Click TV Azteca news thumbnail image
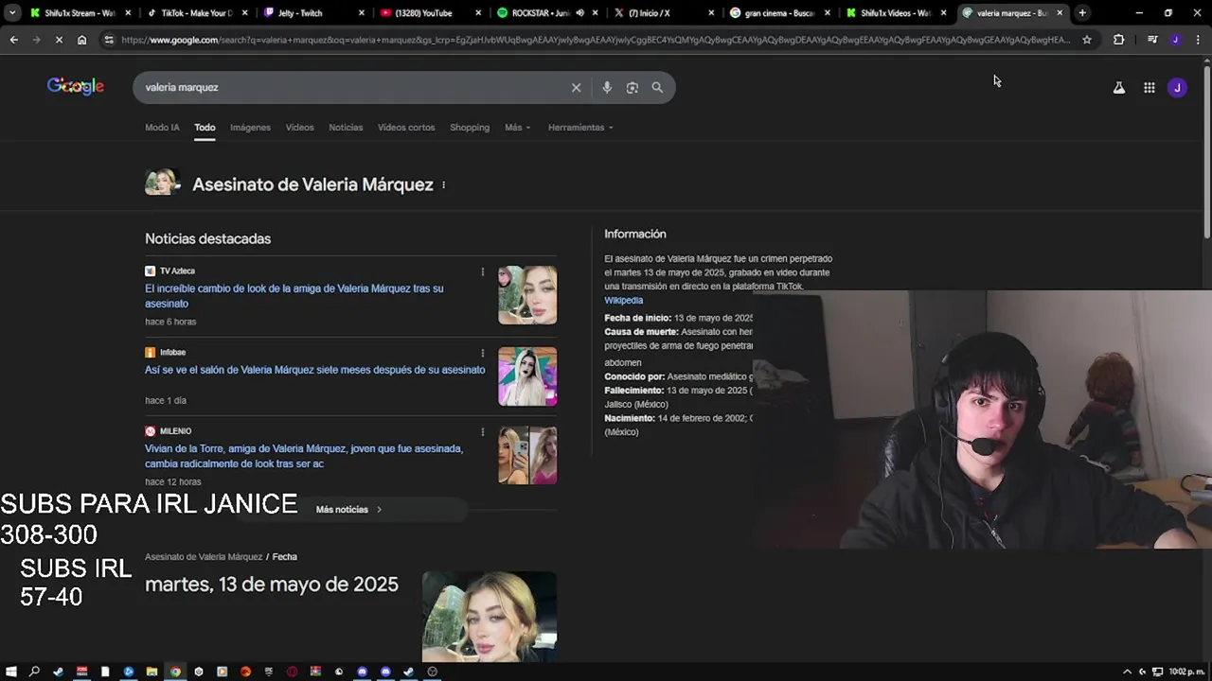Viewport: 1212px width, 681px height. [x=527, y=295]
